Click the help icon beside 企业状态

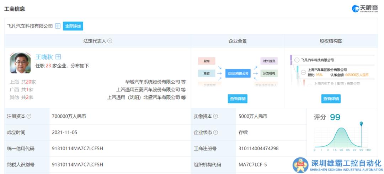[x=215, y=133]
